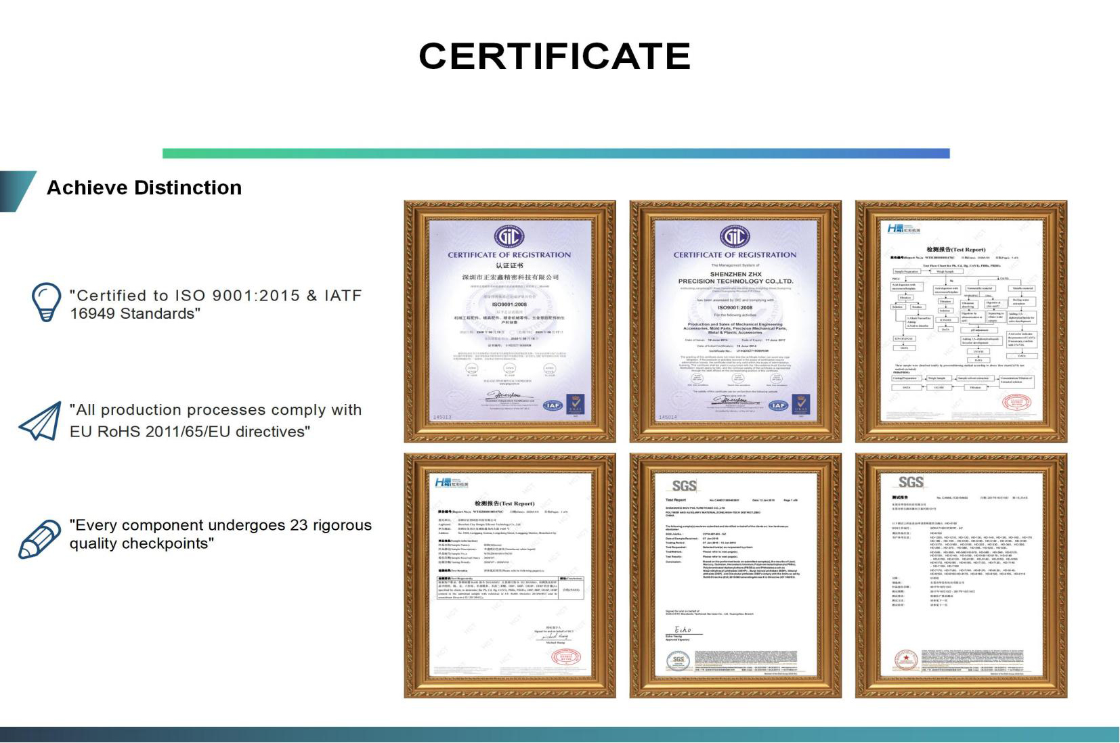Click the paper airplane icon
1120x743 pixels.
tap(39, 422)
